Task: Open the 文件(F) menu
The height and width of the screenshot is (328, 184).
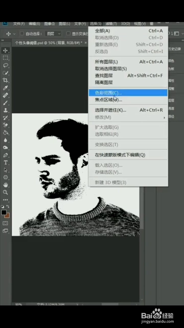Action: 19,24
